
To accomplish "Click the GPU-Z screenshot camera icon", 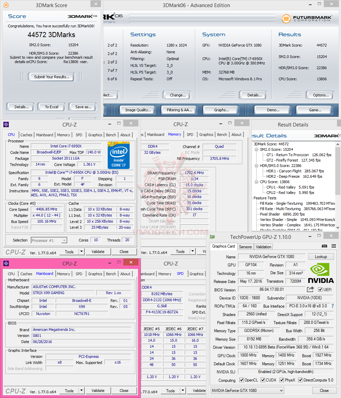I will tap(324, 246).
